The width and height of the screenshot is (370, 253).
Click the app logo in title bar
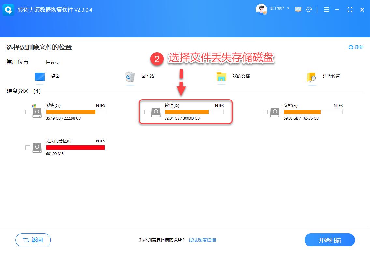[8, 10]
